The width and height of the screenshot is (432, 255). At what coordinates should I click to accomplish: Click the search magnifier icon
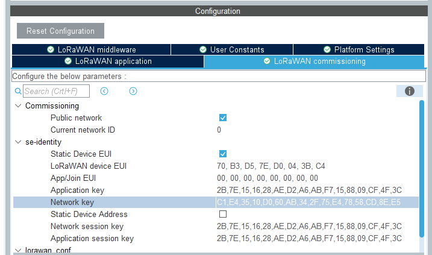click(x=18, y=91)
